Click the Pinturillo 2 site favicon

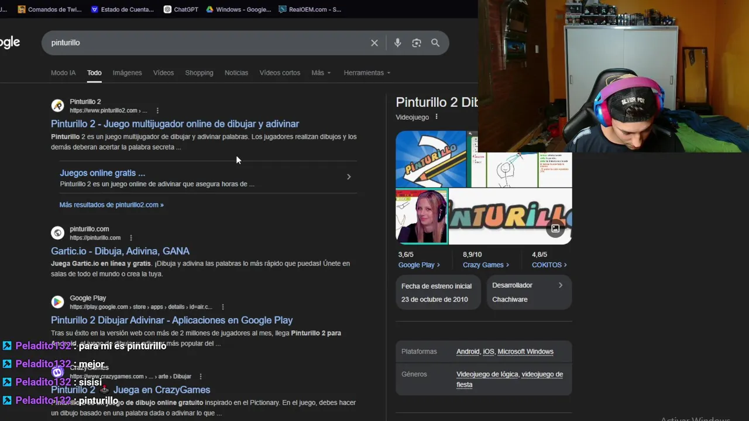point(57,106)
